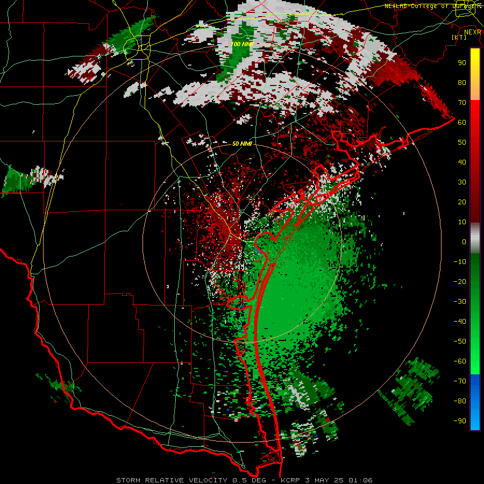Click the 20 value on velocity scale
Viewport: 484px width, 484px height.
(462, 202)
